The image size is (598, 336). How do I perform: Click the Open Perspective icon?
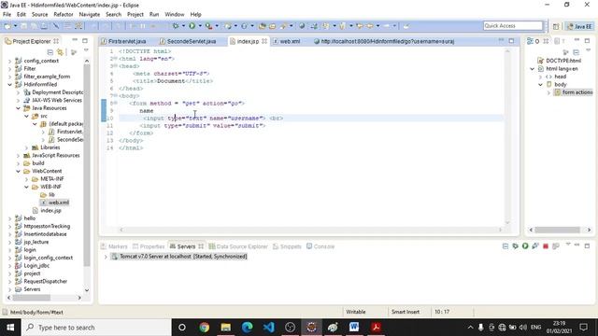click(x=556, y=26)
